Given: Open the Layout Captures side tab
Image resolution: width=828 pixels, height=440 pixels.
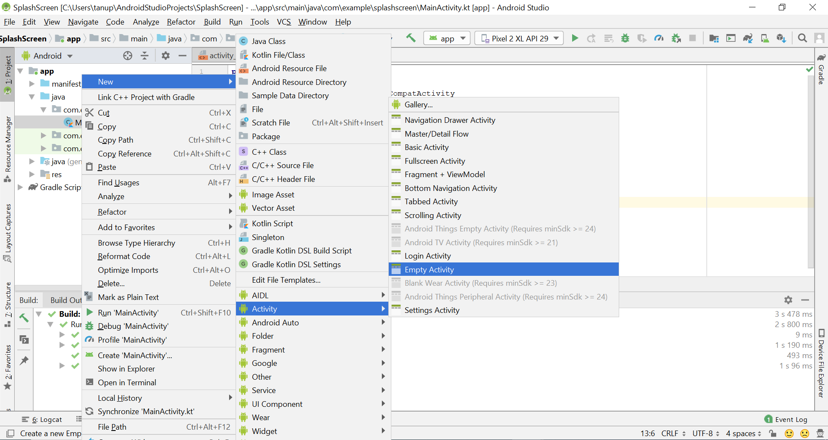Looking at the screenshot, I should 7,233.
